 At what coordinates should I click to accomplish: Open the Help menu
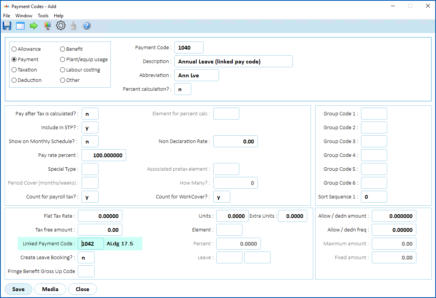pyautogui.click(x=58, y=16)
